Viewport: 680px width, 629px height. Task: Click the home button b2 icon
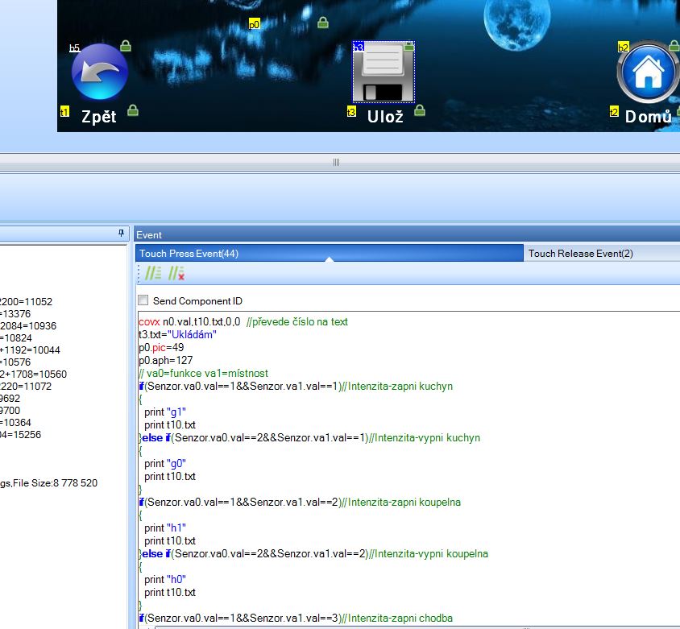(648, 72)
